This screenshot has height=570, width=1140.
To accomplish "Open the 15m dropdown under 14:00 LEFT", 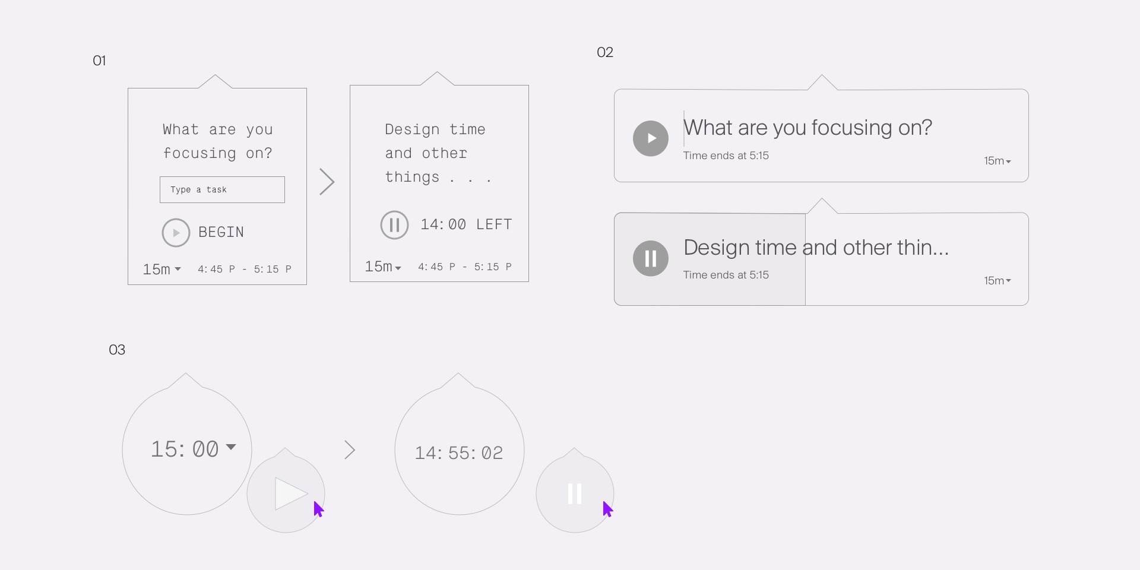I will click(x=383, y=267).
